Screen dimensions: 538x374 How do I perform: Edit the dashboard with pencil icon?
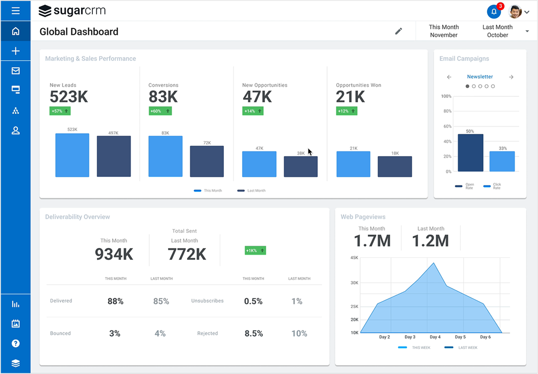point(398,31)
